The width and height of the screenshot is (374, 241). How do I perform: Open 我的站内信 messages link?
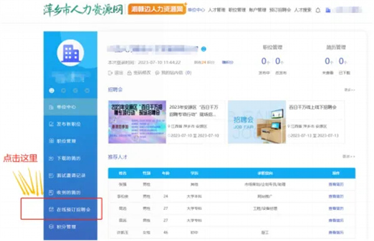pyautogui.click(x=173, y=73)
